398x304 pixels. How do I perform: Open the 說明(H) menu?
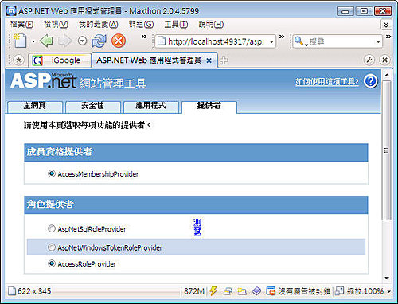tap(211, 25)
